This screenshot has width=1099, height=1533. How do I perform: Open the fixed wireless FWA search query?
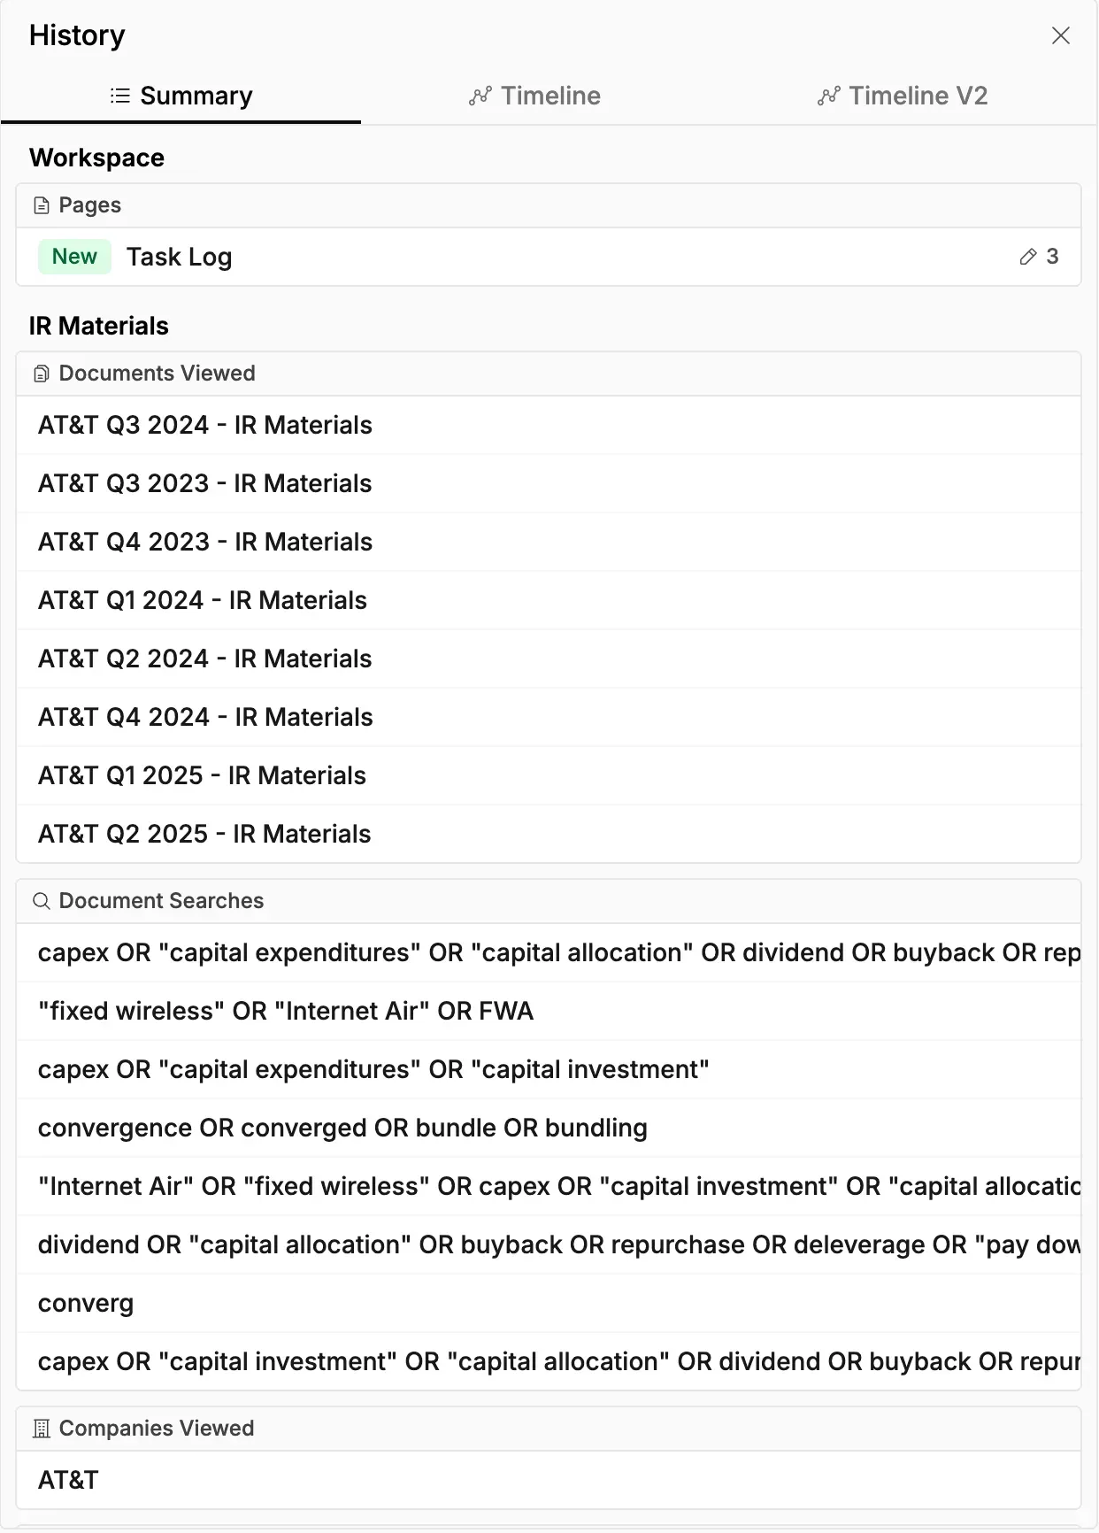285,1011
